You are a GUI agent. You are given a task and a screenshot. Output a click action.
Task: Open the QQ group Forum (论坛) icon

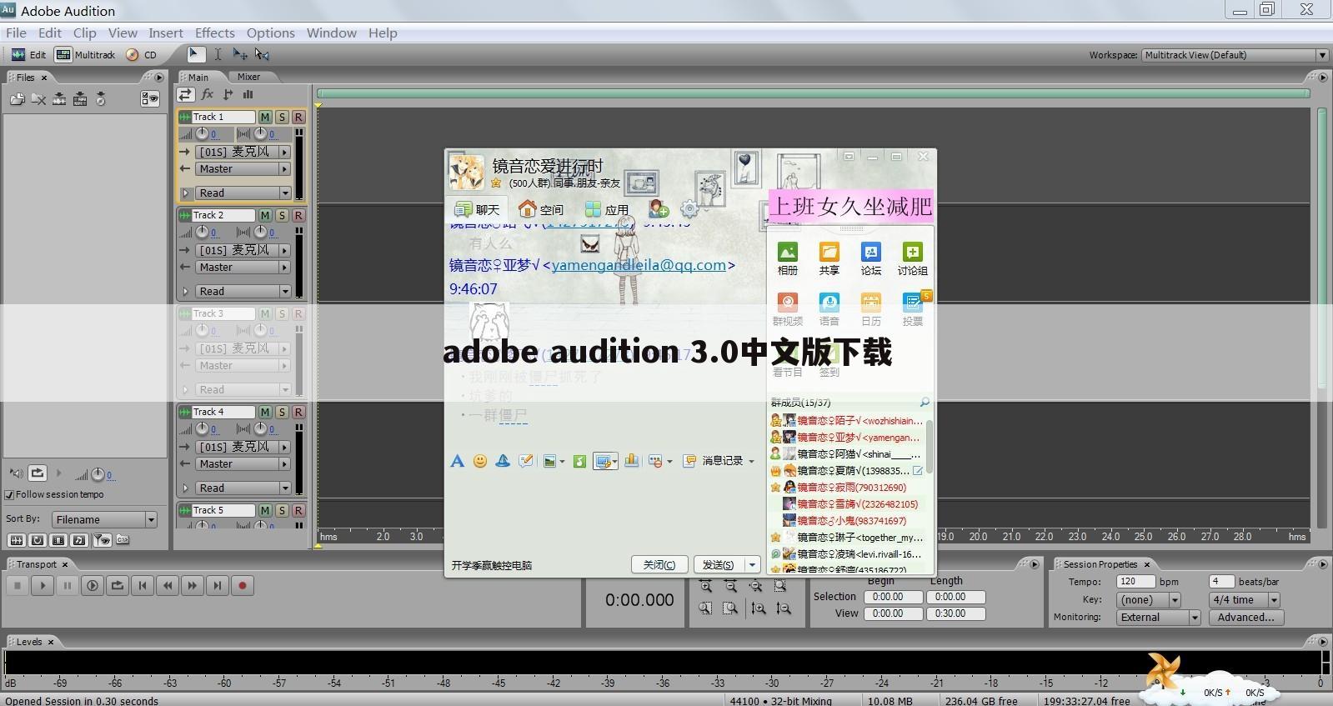tap(870, 258)
